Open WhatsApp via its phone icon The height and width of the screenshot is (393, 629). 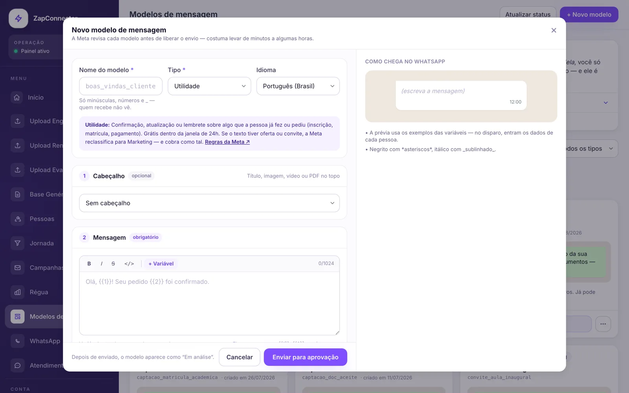(18, 341)
